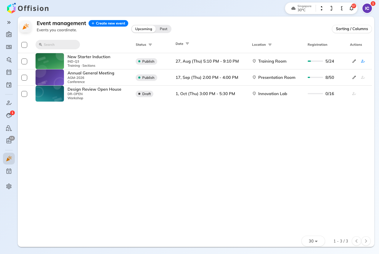
Task: Open the green New Starter Induction thumbnail
Action: (50, 61)
